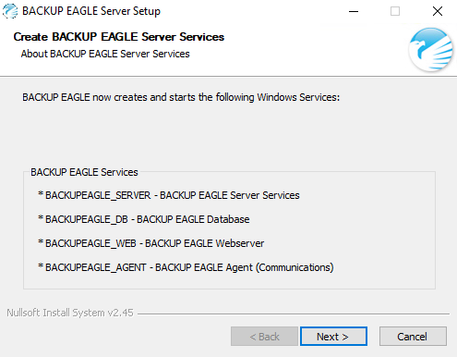Select the BACKUPEAGLE_DB database service line
This screenshot has width=457, height=357.
pos(144,219)
